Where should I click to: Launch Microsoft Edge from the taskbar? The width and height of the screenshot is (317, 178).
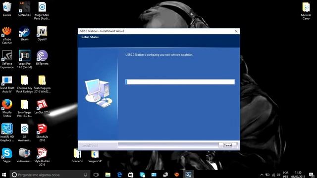pyautogui.click(x=119, y=175)
